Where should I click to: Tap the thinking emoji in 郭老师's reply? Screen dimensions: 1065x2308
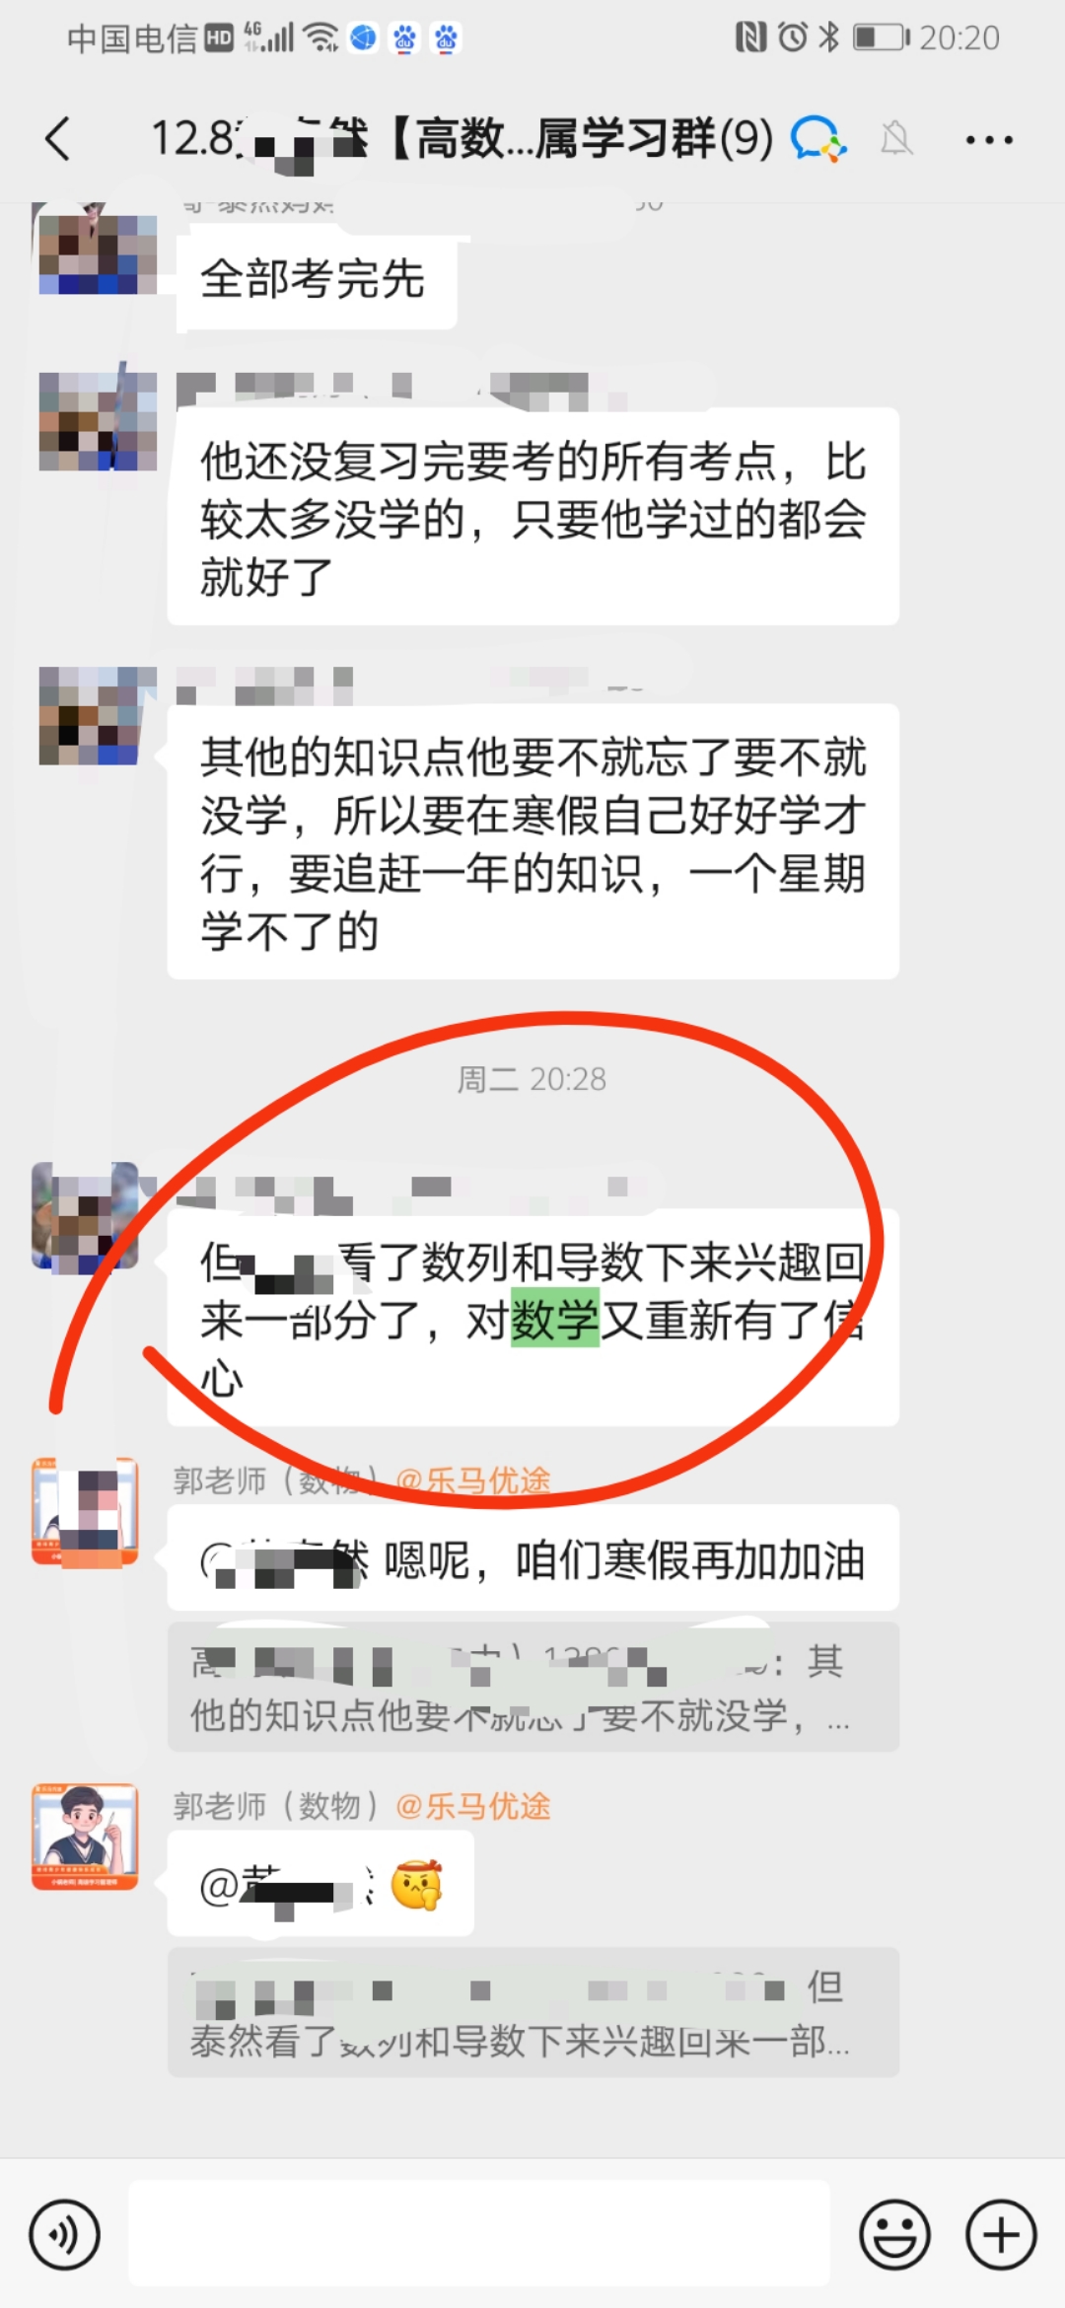click(416, 1885)
